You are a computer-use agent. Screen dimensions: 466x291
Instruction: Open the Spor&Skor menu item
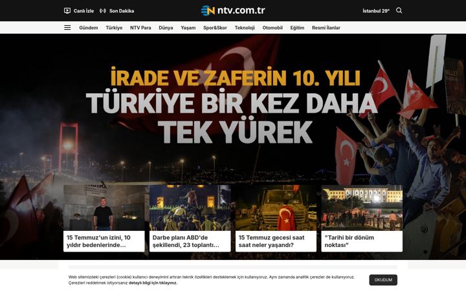215,28
